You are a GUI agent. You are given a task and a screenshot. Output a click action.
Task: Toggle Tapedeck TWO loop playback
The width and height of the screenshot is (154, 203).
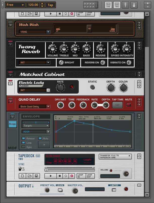66,176
